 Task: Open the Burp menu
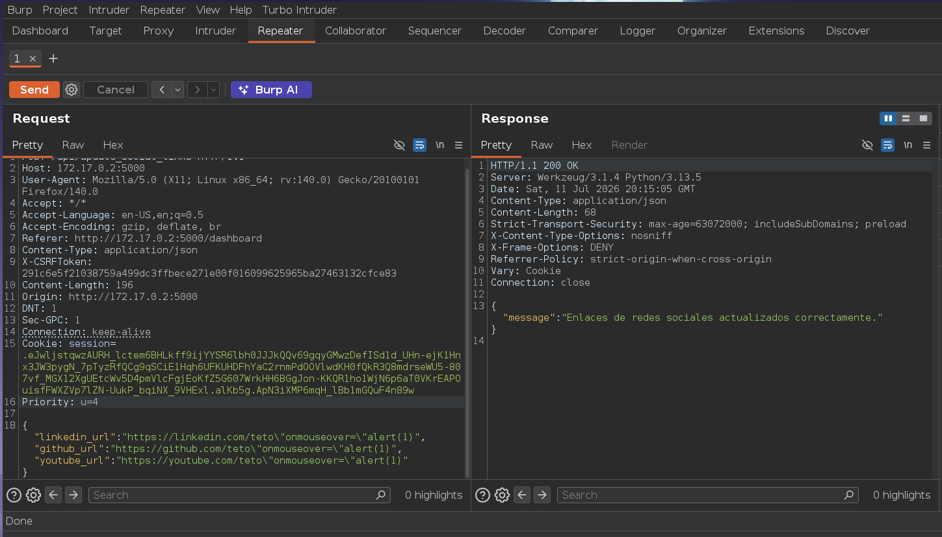tap(20, 10)
